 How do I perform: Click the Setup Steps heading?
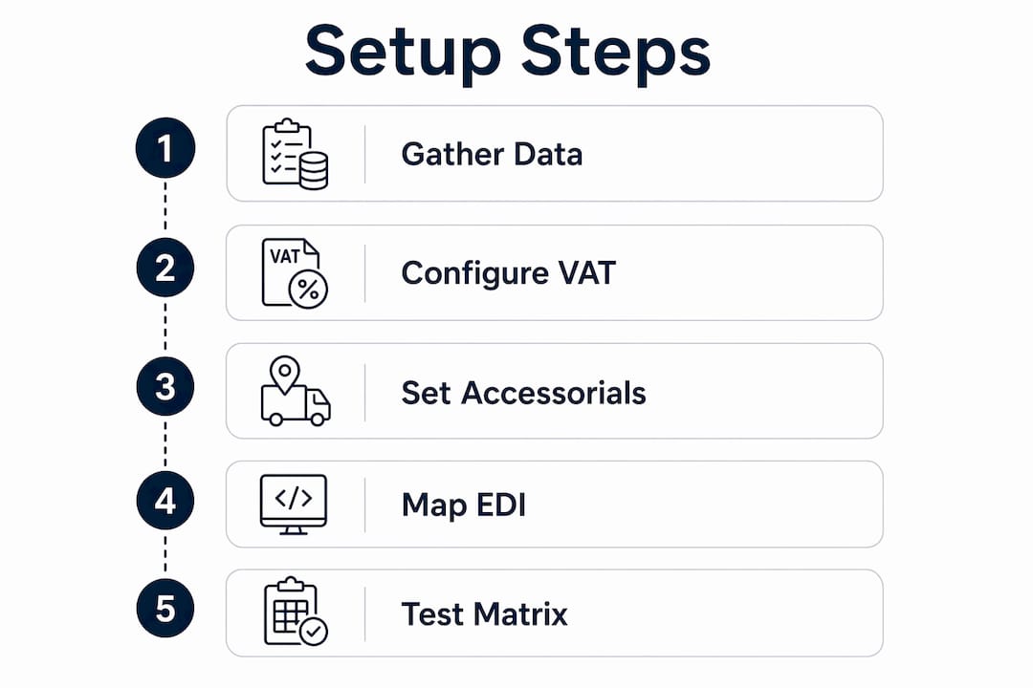508,53
